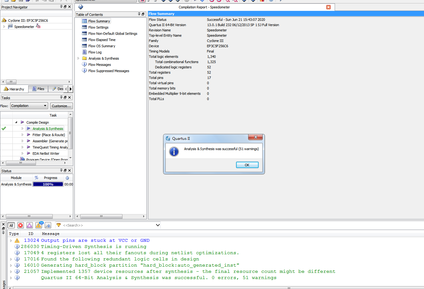
Task: Close the Compilation Report tab
Action: (328, 7)
